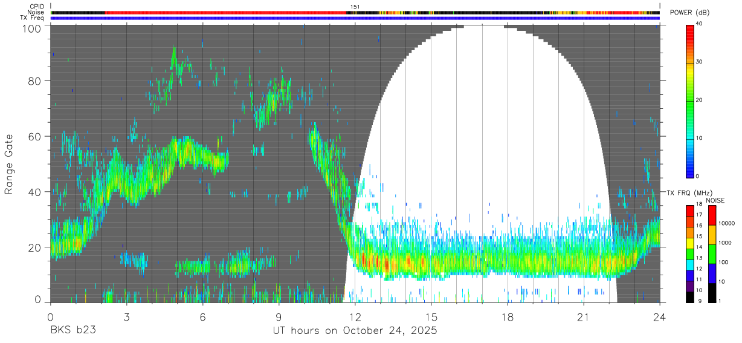Click y-axis tick label '40'
The height and width of the screenshot is (343, 742).
(x=36, y=192)
